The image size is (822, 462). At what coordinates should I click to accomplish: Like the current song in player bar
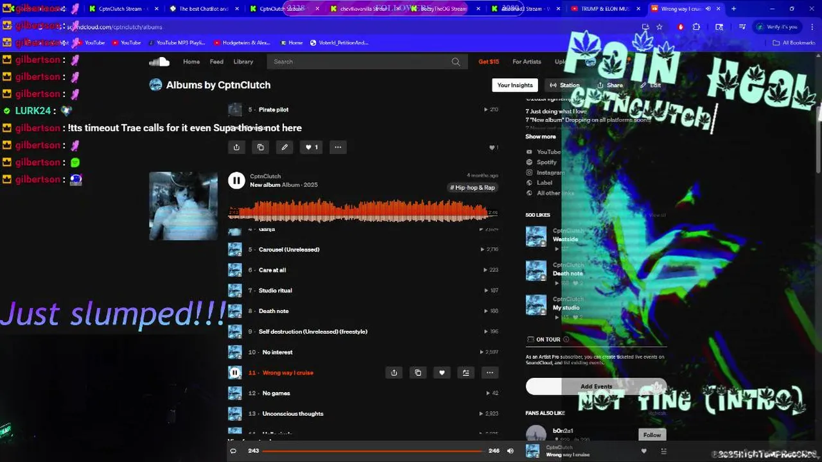click(644, 451)
